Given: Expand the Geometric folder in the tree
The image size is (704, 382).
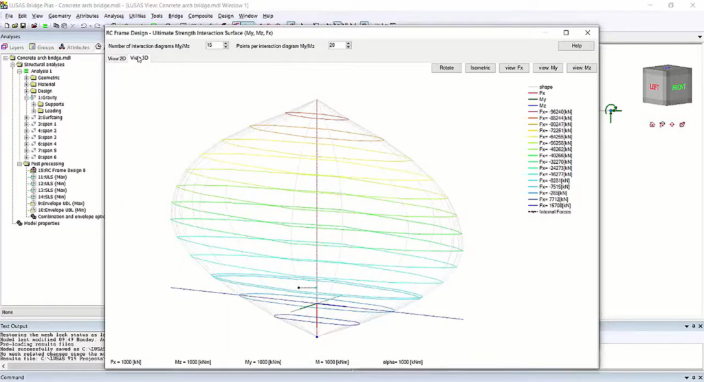Looking at the screenshot, I should coord(26,78).
